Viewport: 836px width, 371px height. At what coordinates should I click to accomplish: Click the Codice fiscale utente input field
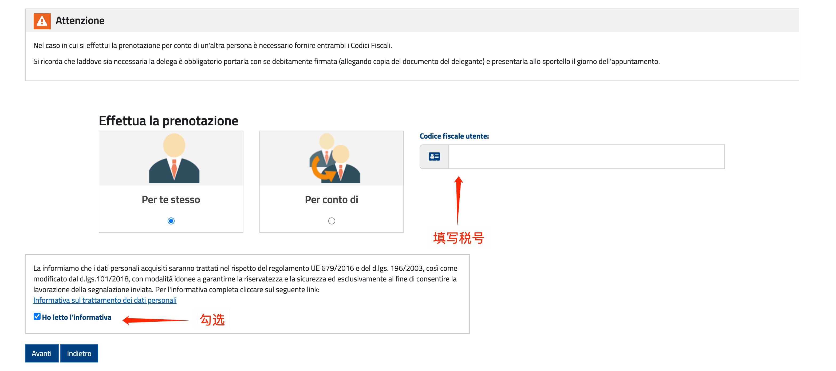(586, 157)
